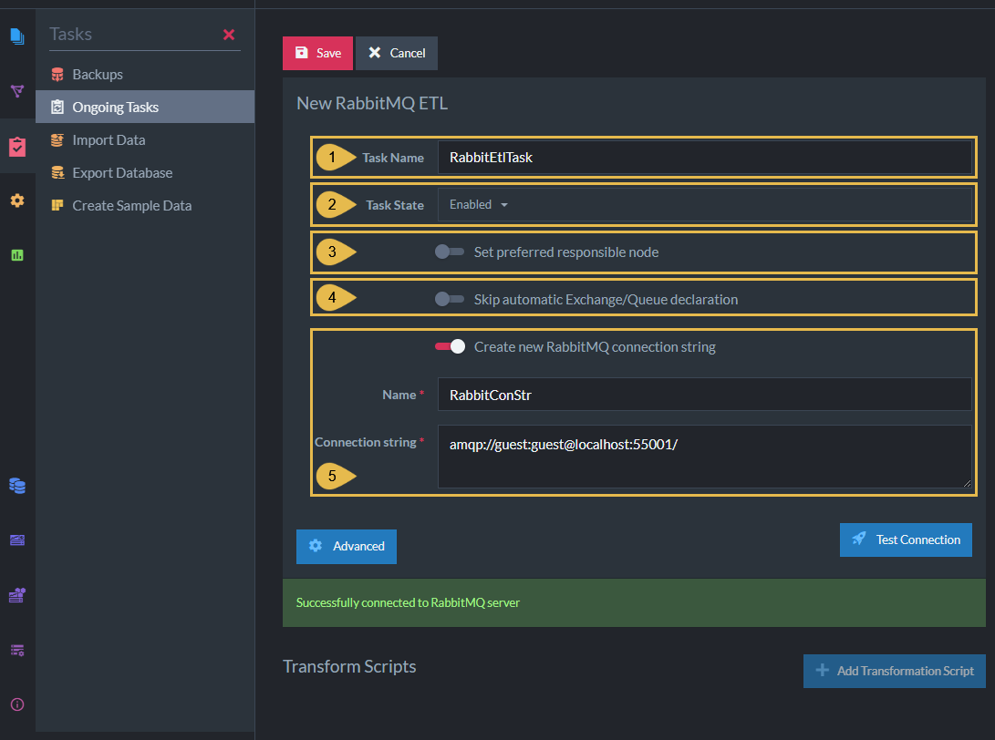Click the server settings list icon
995x740 pixels.
click(x=17, y=650)
